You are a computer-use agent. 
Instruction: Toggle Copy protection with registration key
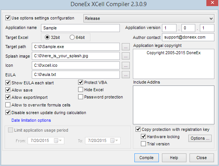138,129
